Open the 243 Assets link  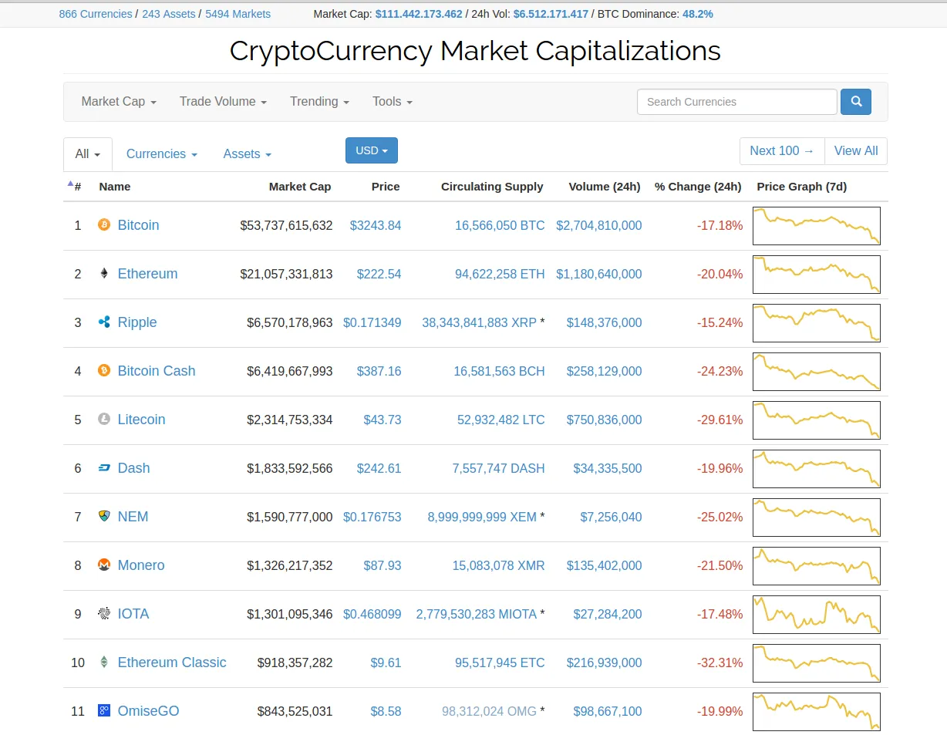(168, 14)
